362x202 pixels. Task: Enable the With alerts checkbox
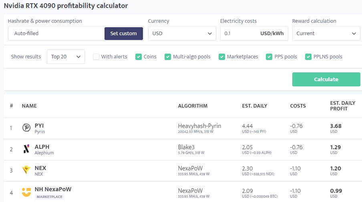click(96, 57)
